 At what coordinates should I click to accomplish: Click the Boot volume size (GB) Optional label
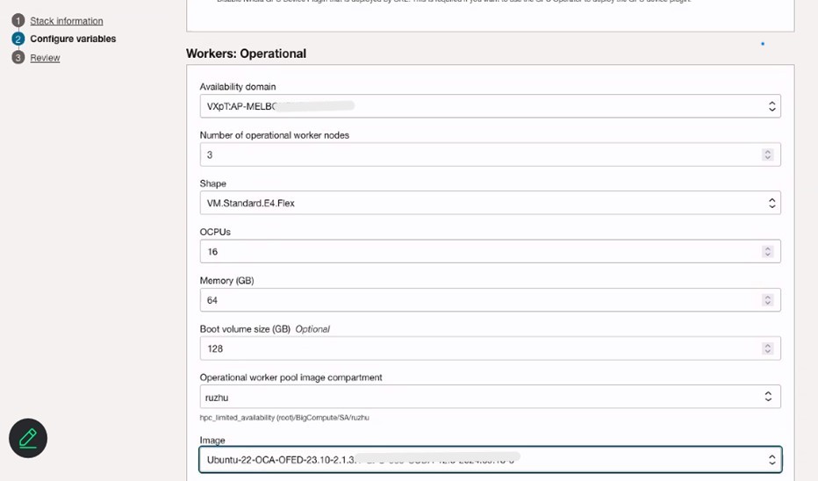(x=264, y=329)
